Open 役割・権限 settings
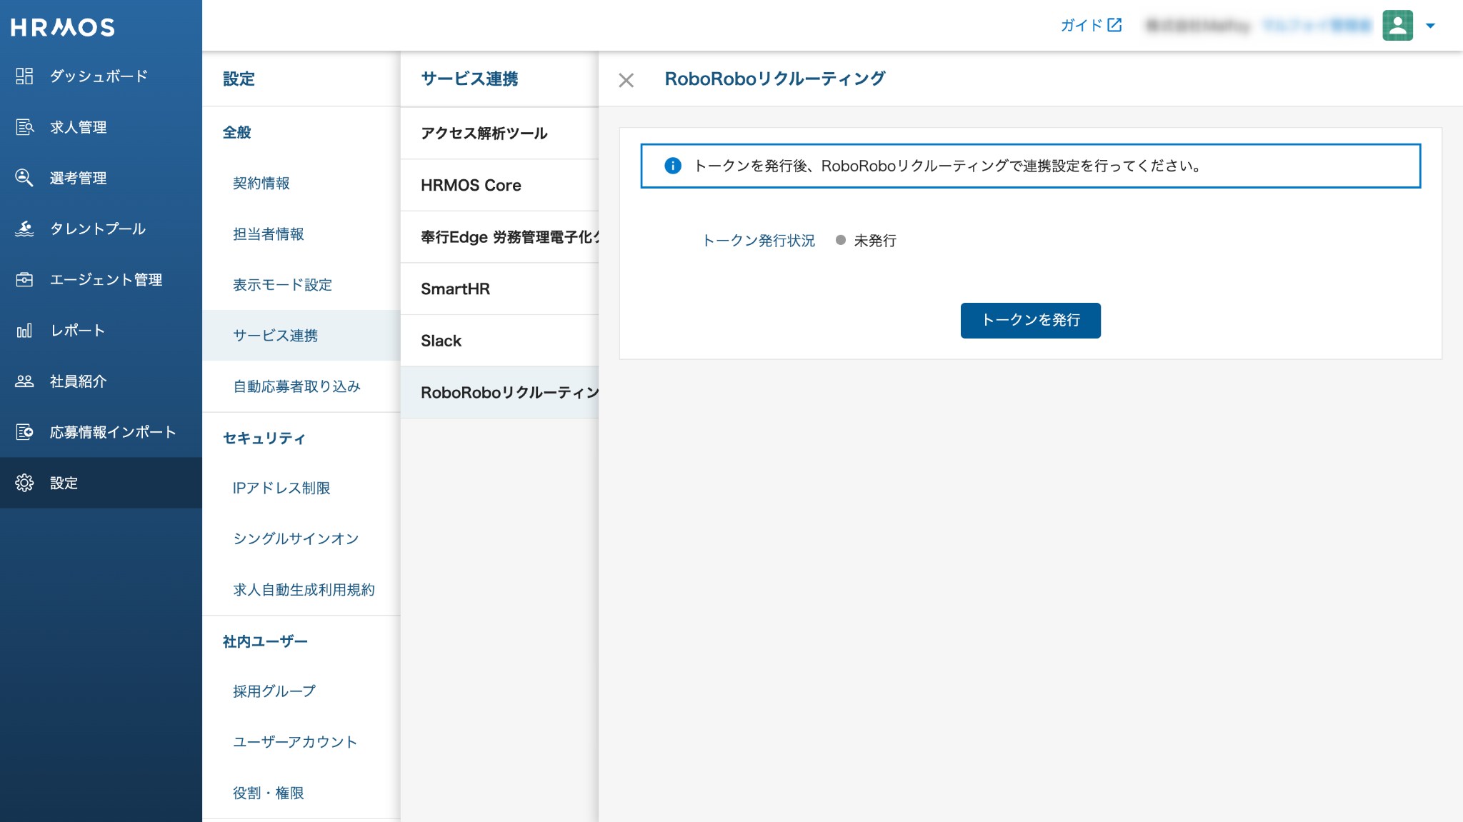The width and height of the screenshot is (1463, 822). (x=301, y=793)
